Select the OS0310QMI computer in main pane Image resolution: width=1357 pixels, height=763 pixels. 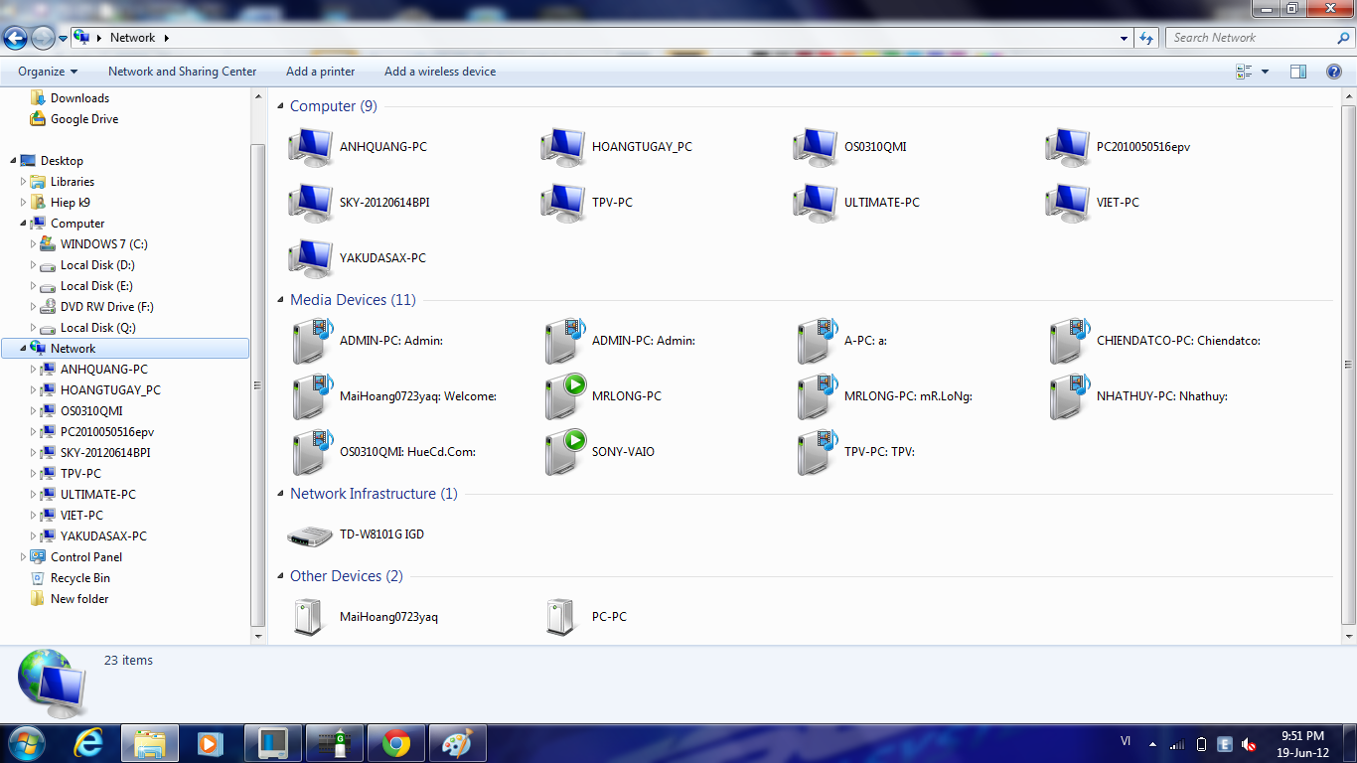816,147
